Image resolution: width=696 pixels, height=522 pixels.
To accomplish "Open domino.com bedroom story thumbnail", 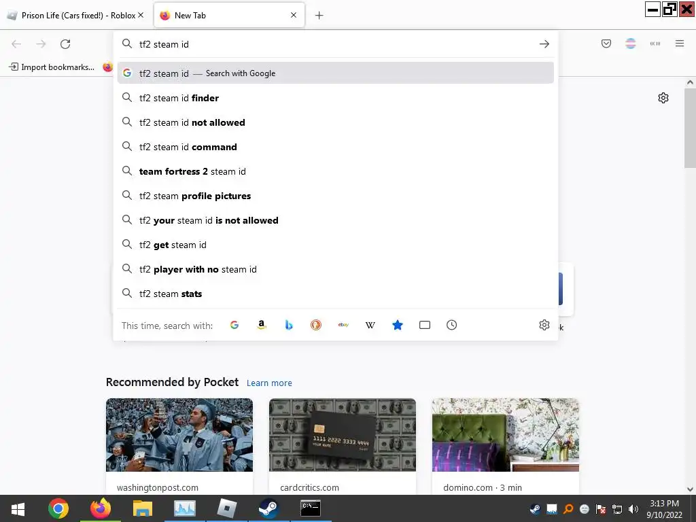I will coord(506,434).
